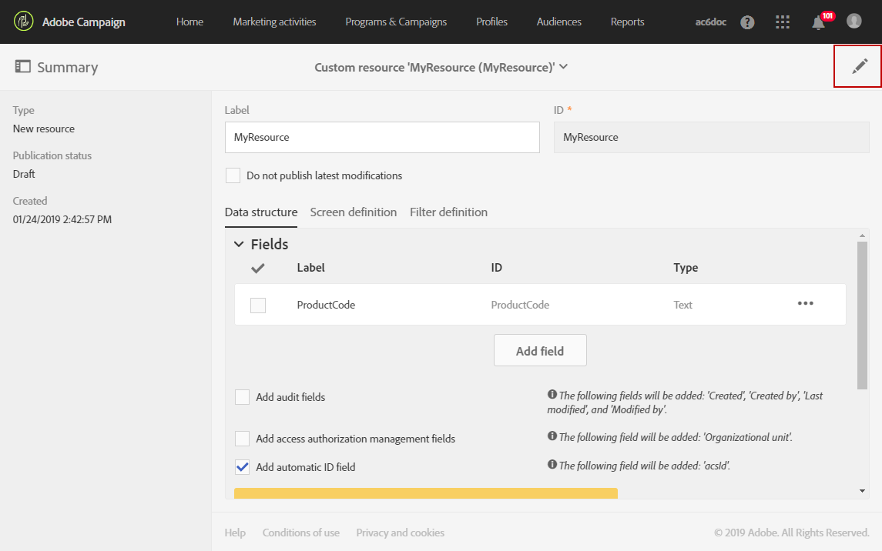
Task: Collapse the Fields section
Action: coord(239,245)
